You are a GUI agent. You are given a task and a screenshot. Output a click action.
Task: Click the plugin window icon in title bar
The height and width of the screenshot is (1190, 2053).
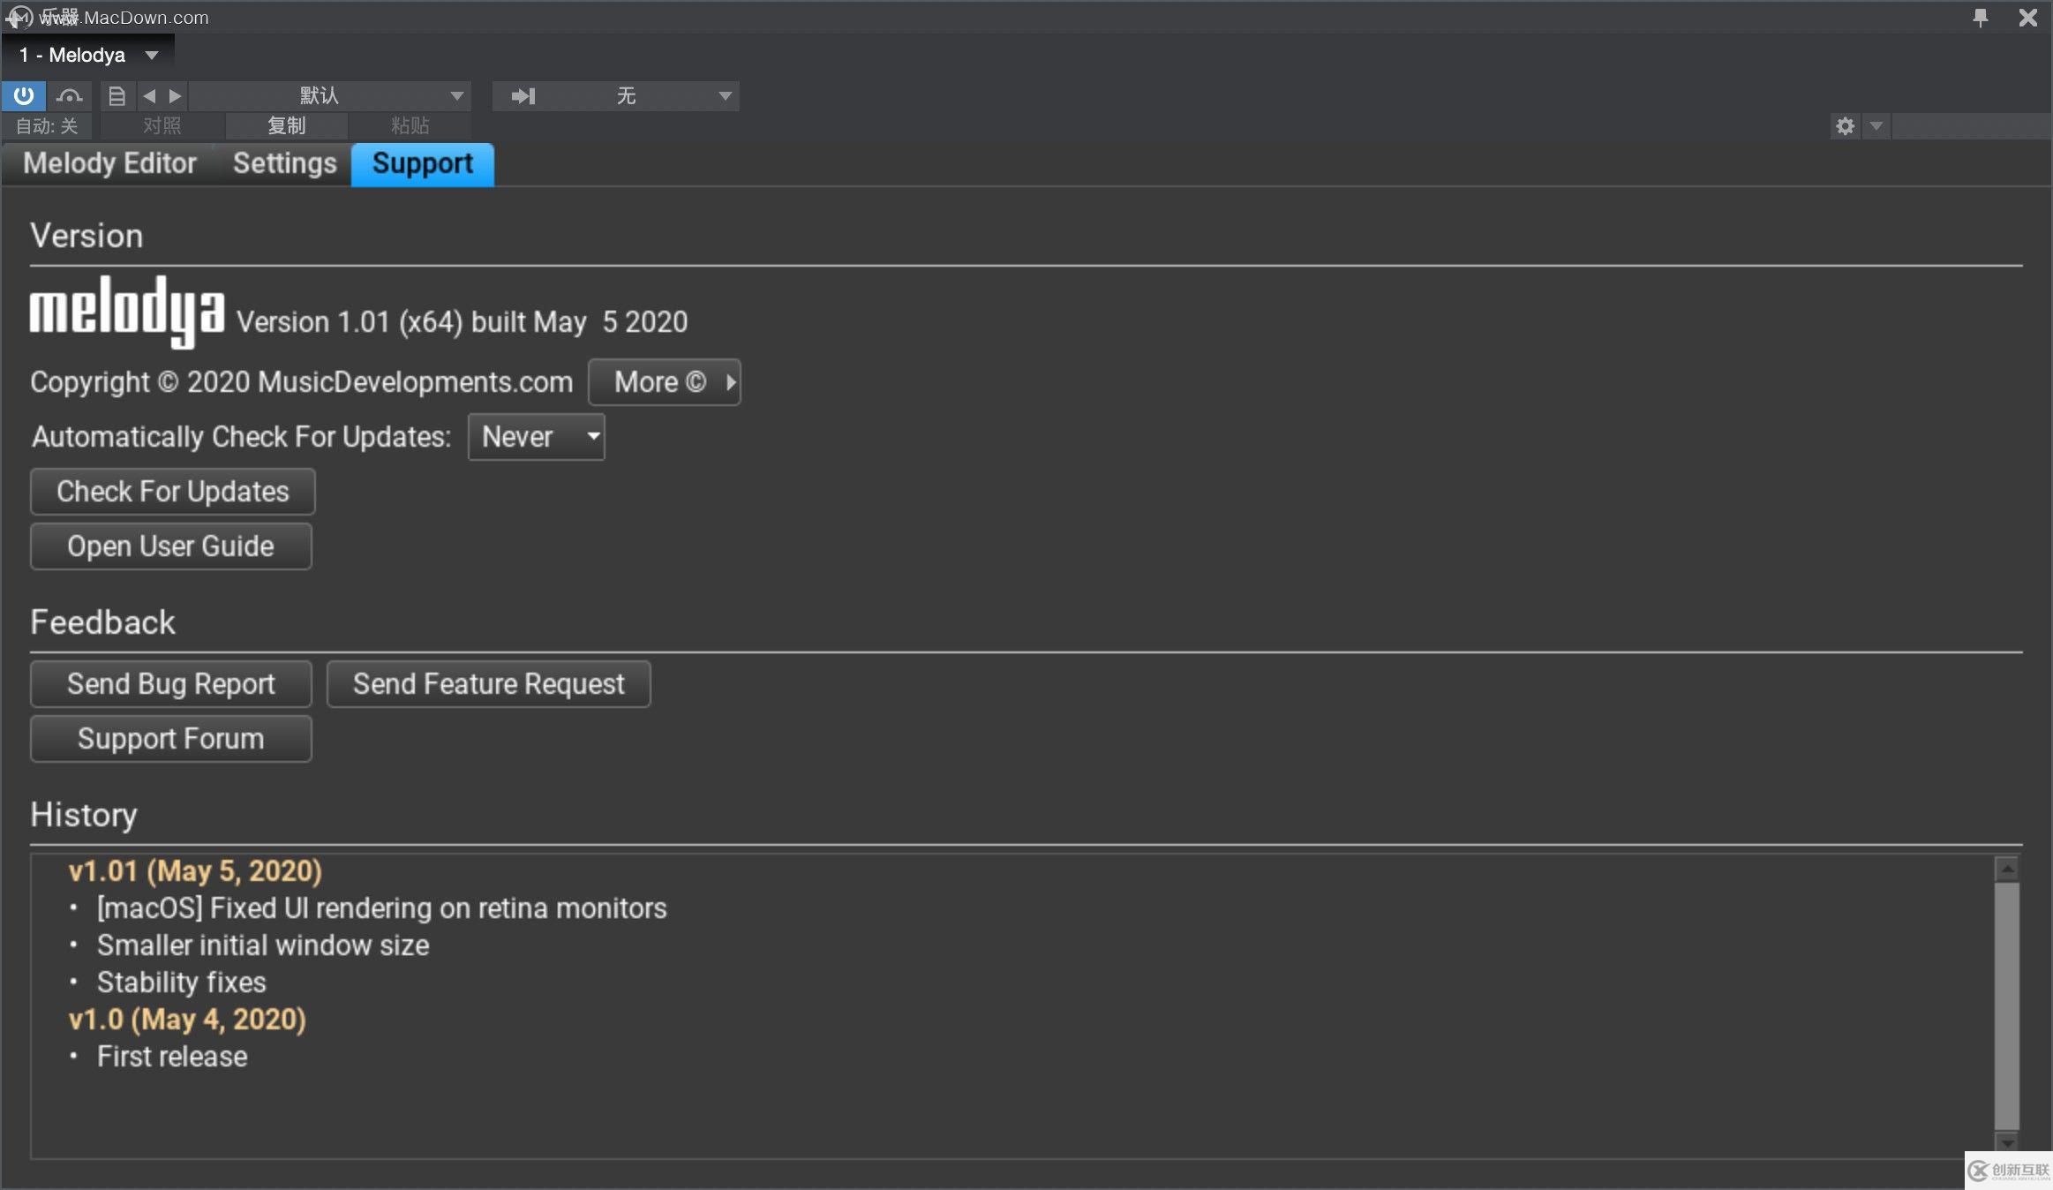click(x=19, y=17)
